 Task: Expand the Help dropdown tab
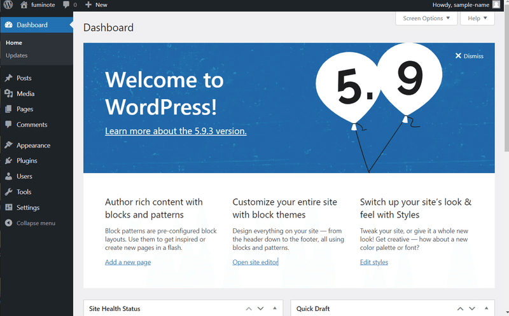(x=477, y=18)
